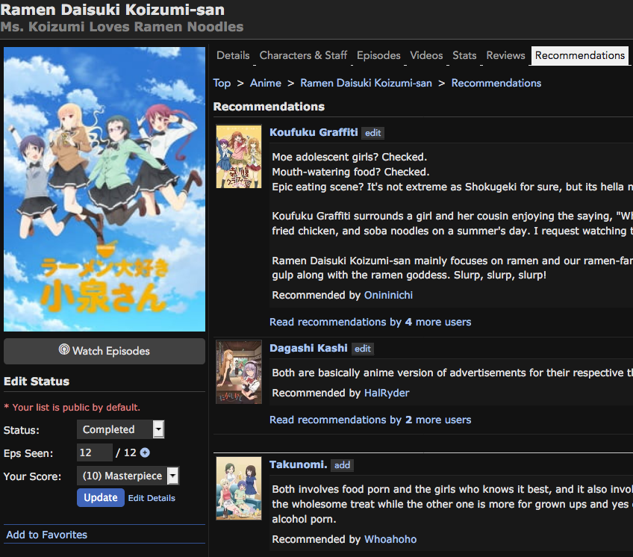The height and width of the screenshot is (557, 633).
Task: Click add button next to Takunomi.
Action: pyautogui.click(x=342, y=465)
